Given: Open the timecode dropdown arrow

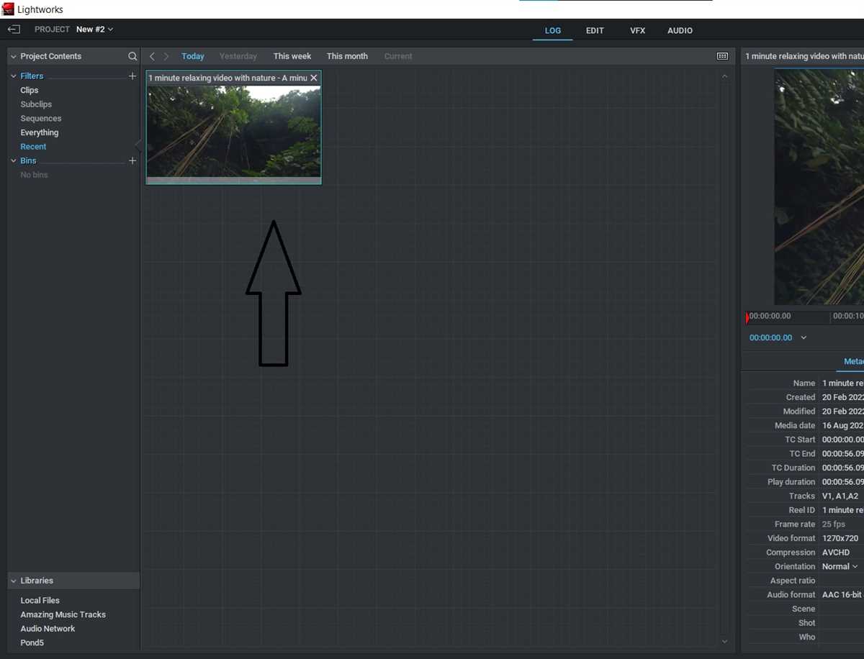Looking at the screenshot, I should pos(804,337).
